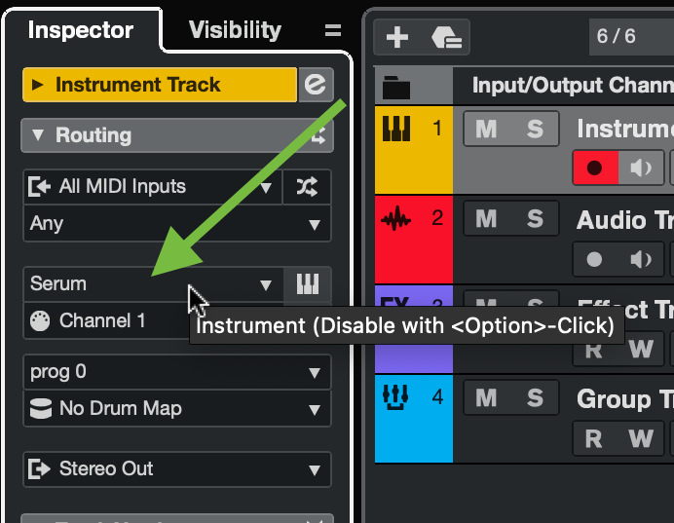Open the Edit Instrument keyboard icon
The height and width of the screenshot is (523, 674).
tap(307, 284)
